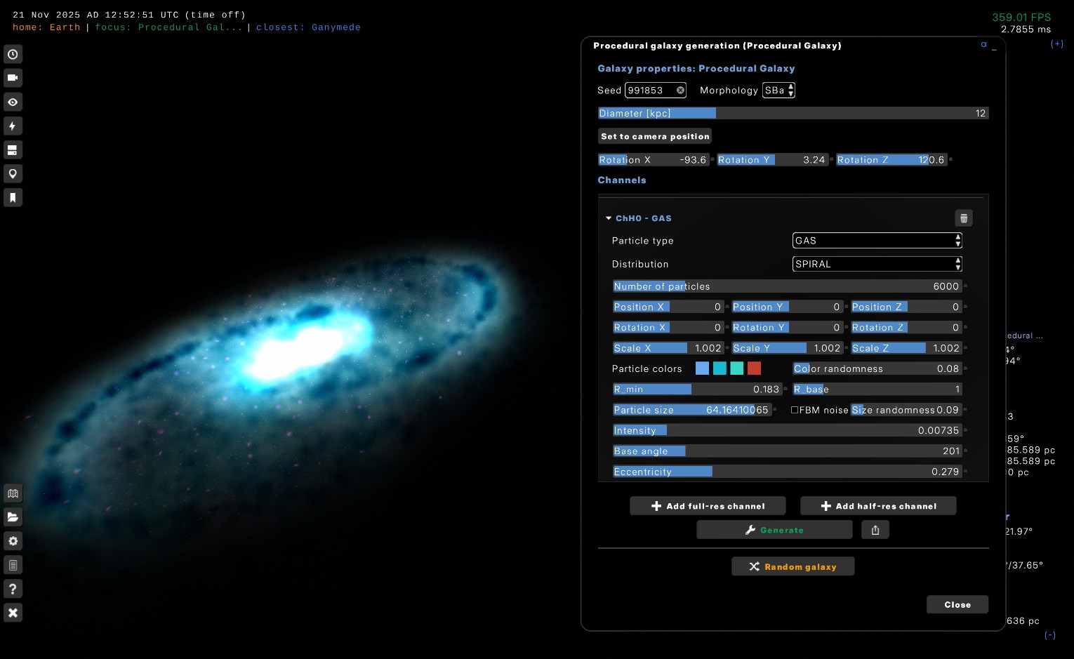Open the Bookmarks pane icon
Viewport: 1074px width, 659px height.
coord(13,198)
